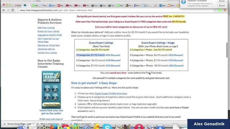Click the Restart button in update notification

pyautogui.click(x=222, y=5)
